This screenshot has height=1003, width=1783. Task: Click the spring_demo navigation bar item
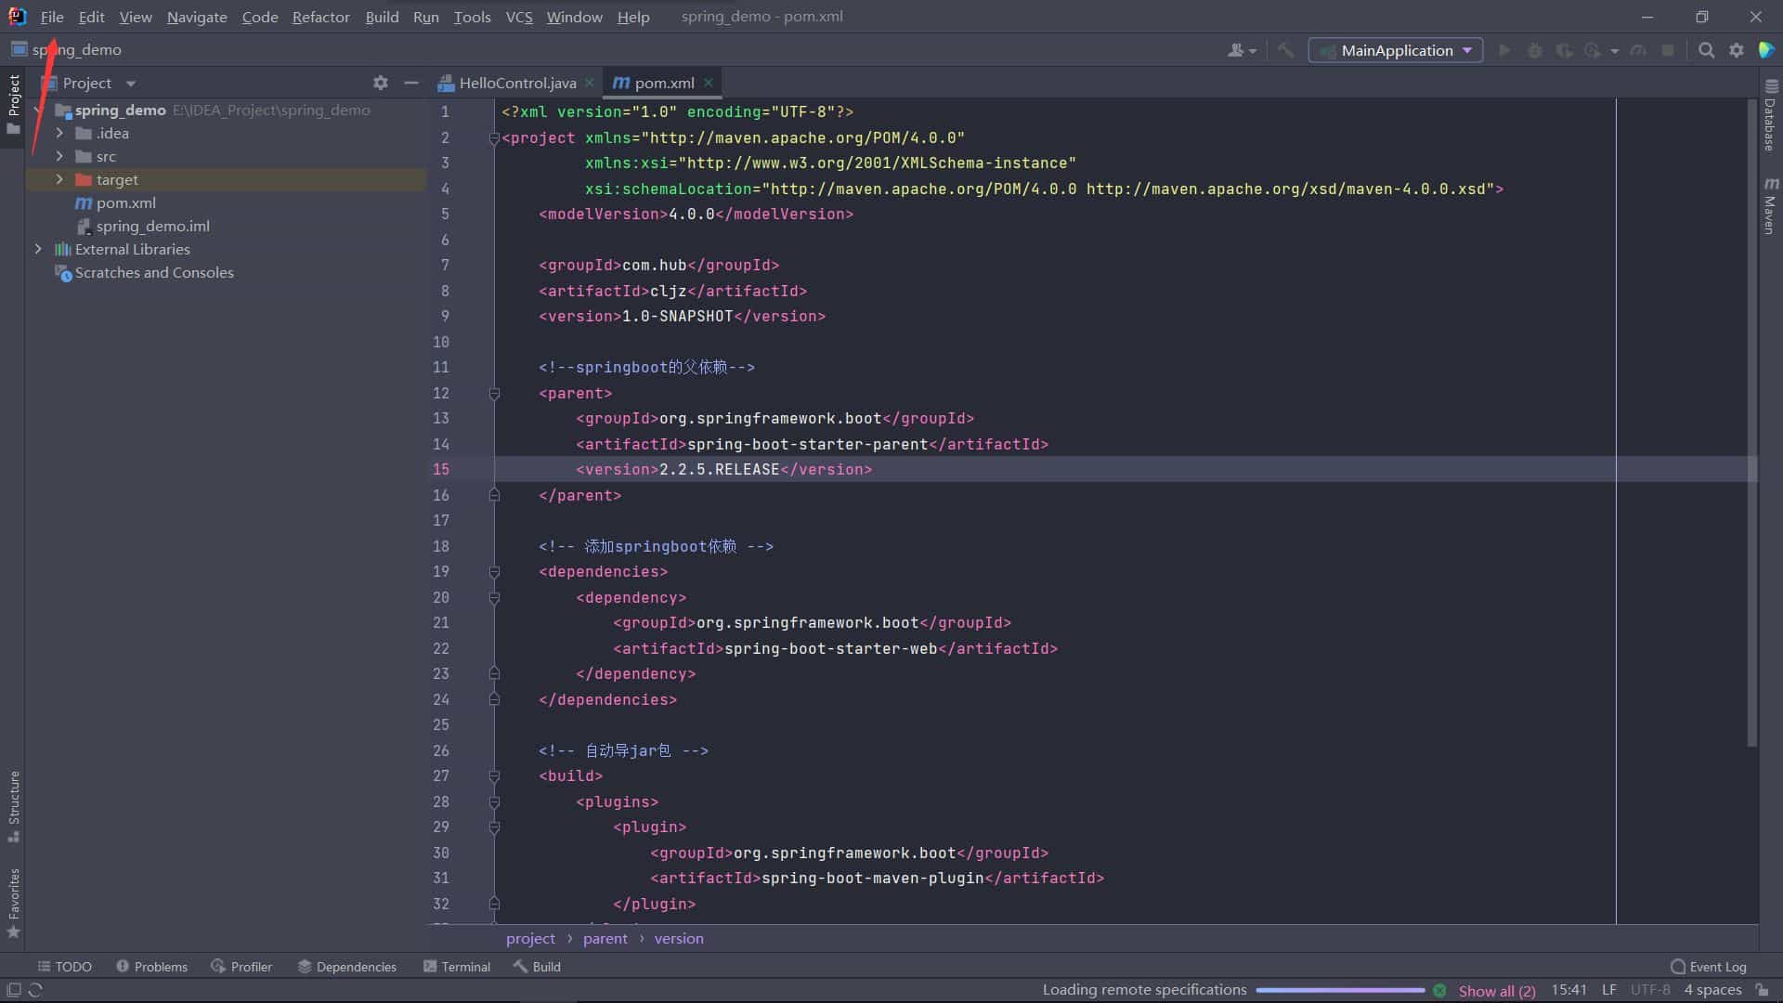pos(67,50)
